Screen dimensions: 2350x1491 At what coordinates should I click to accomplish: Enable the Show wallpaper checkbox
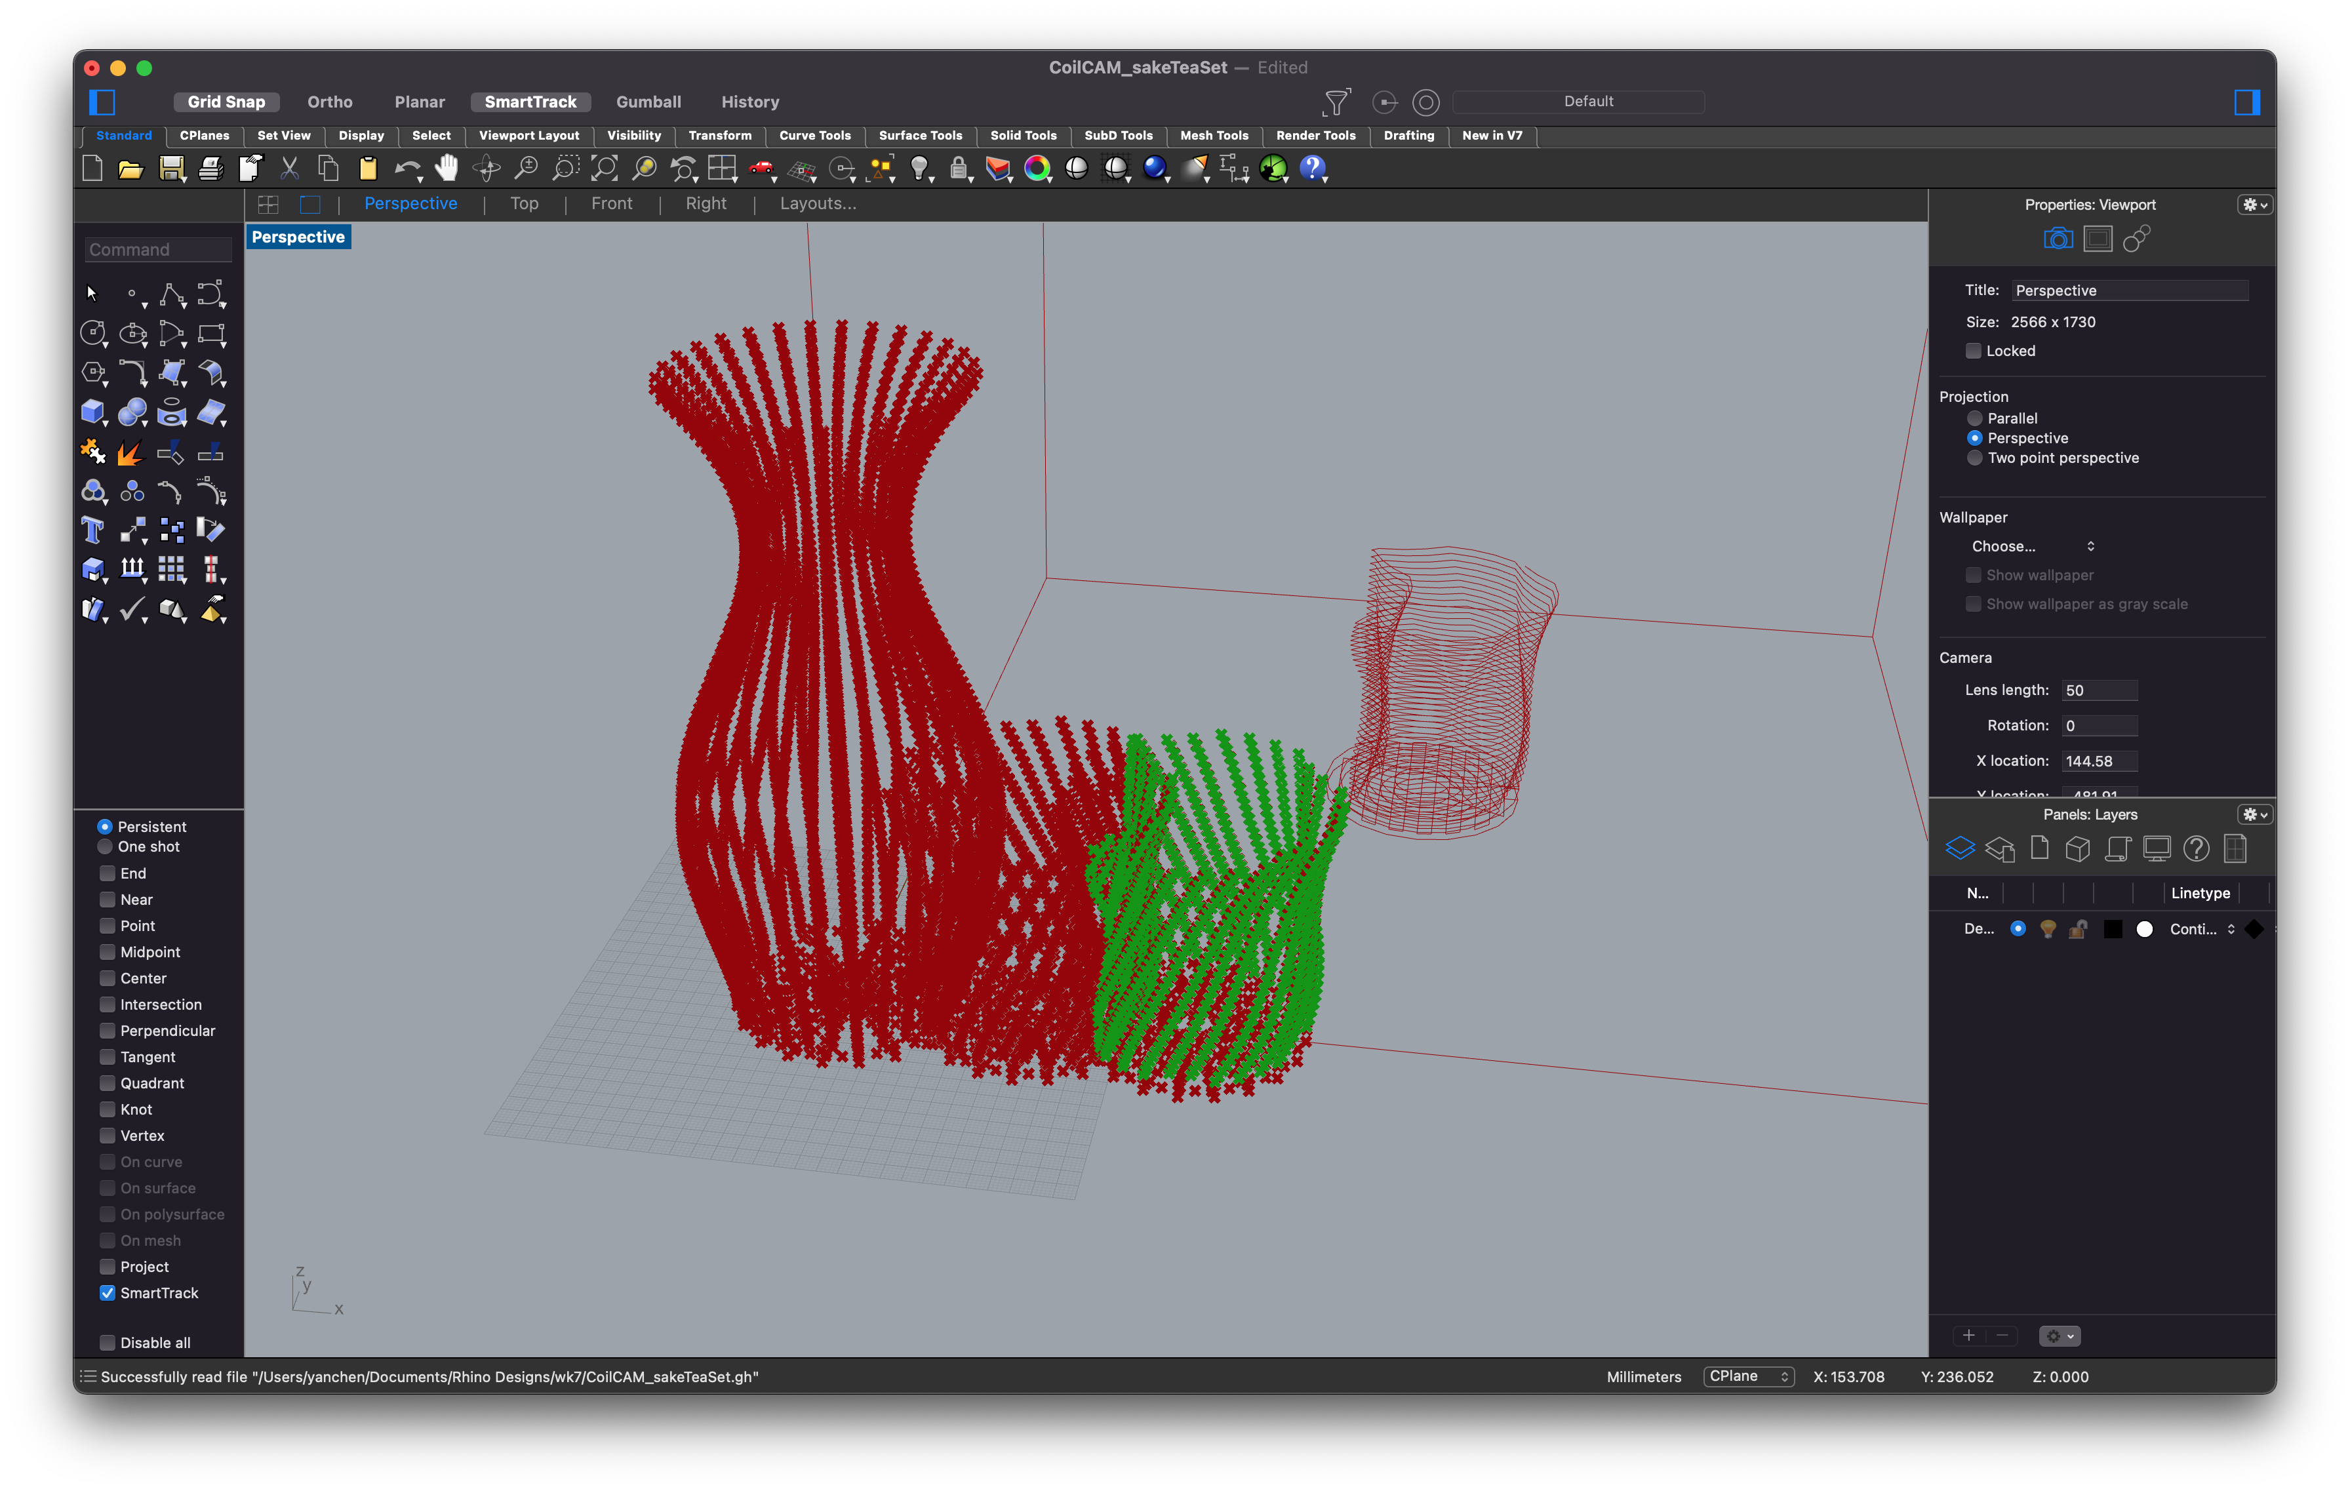tap(1974, 575)
